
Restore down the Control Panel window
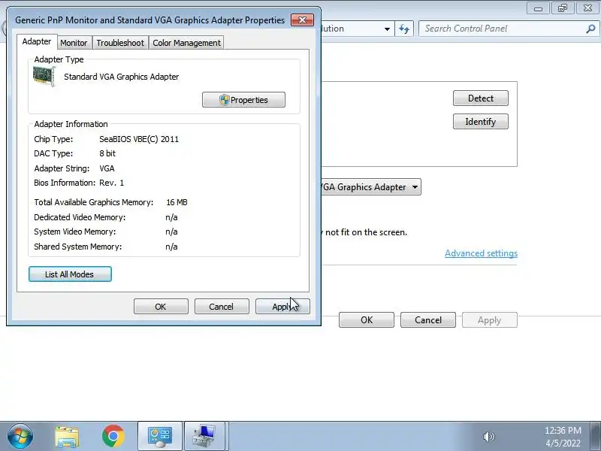tap(562, 8)
